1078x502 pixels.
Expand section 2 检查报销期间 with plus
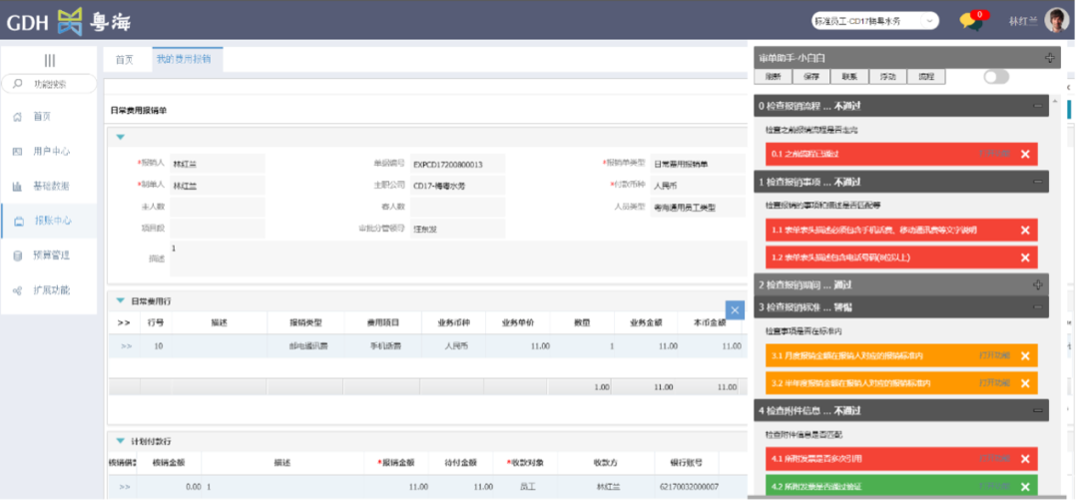[1038, 284]
